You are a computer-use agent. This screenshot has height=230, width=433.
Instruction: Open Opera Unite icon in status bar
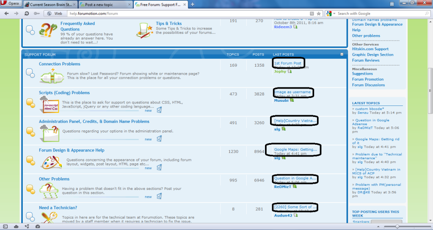pos(27,227)
